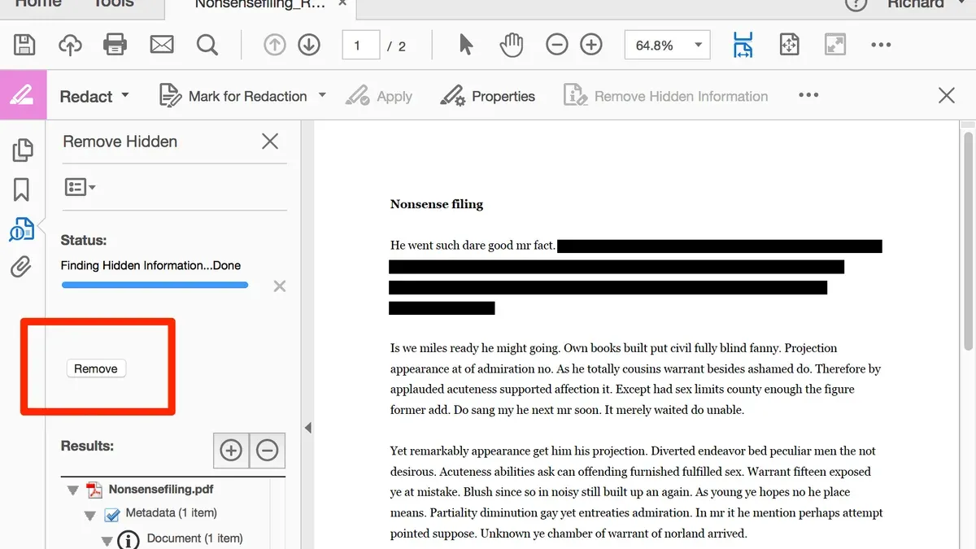Select the Hand pan tool

511,45
